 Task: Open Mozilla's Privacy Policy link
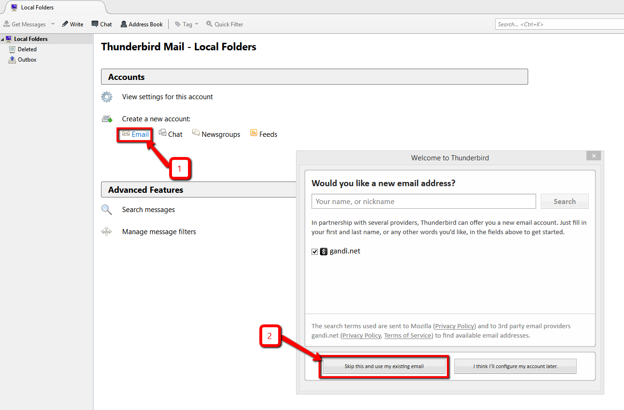tap(455, 326)
